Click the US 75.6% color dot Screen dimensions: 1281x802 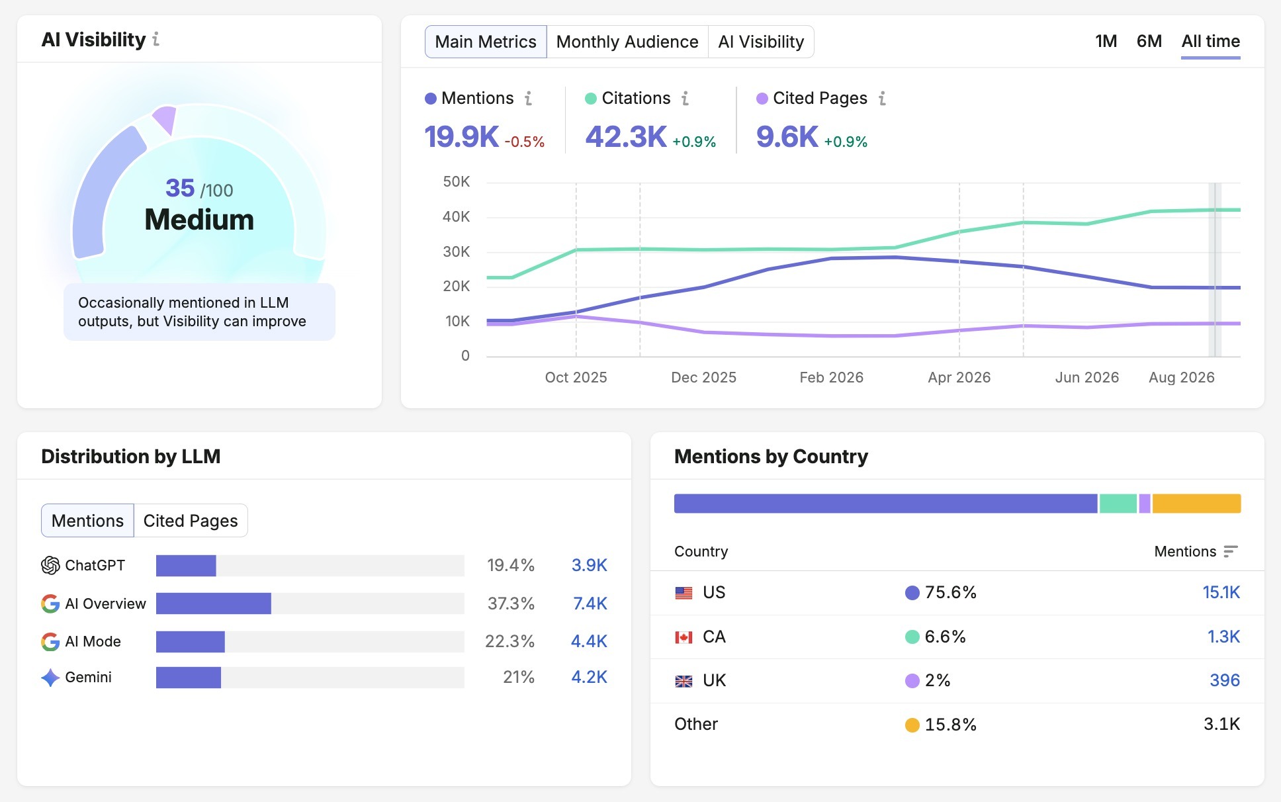(912, 593)
